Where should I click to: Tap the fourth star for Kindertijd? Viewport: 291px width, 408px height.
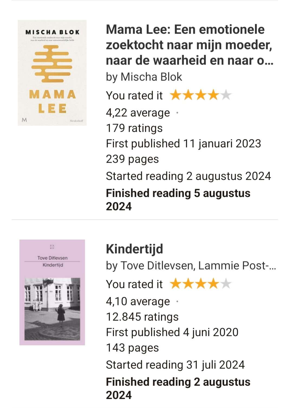(213, 284)
